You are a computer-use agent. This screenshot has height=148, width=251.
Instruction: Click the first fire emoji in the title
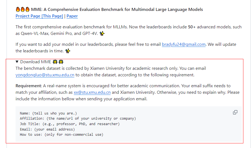18,10
